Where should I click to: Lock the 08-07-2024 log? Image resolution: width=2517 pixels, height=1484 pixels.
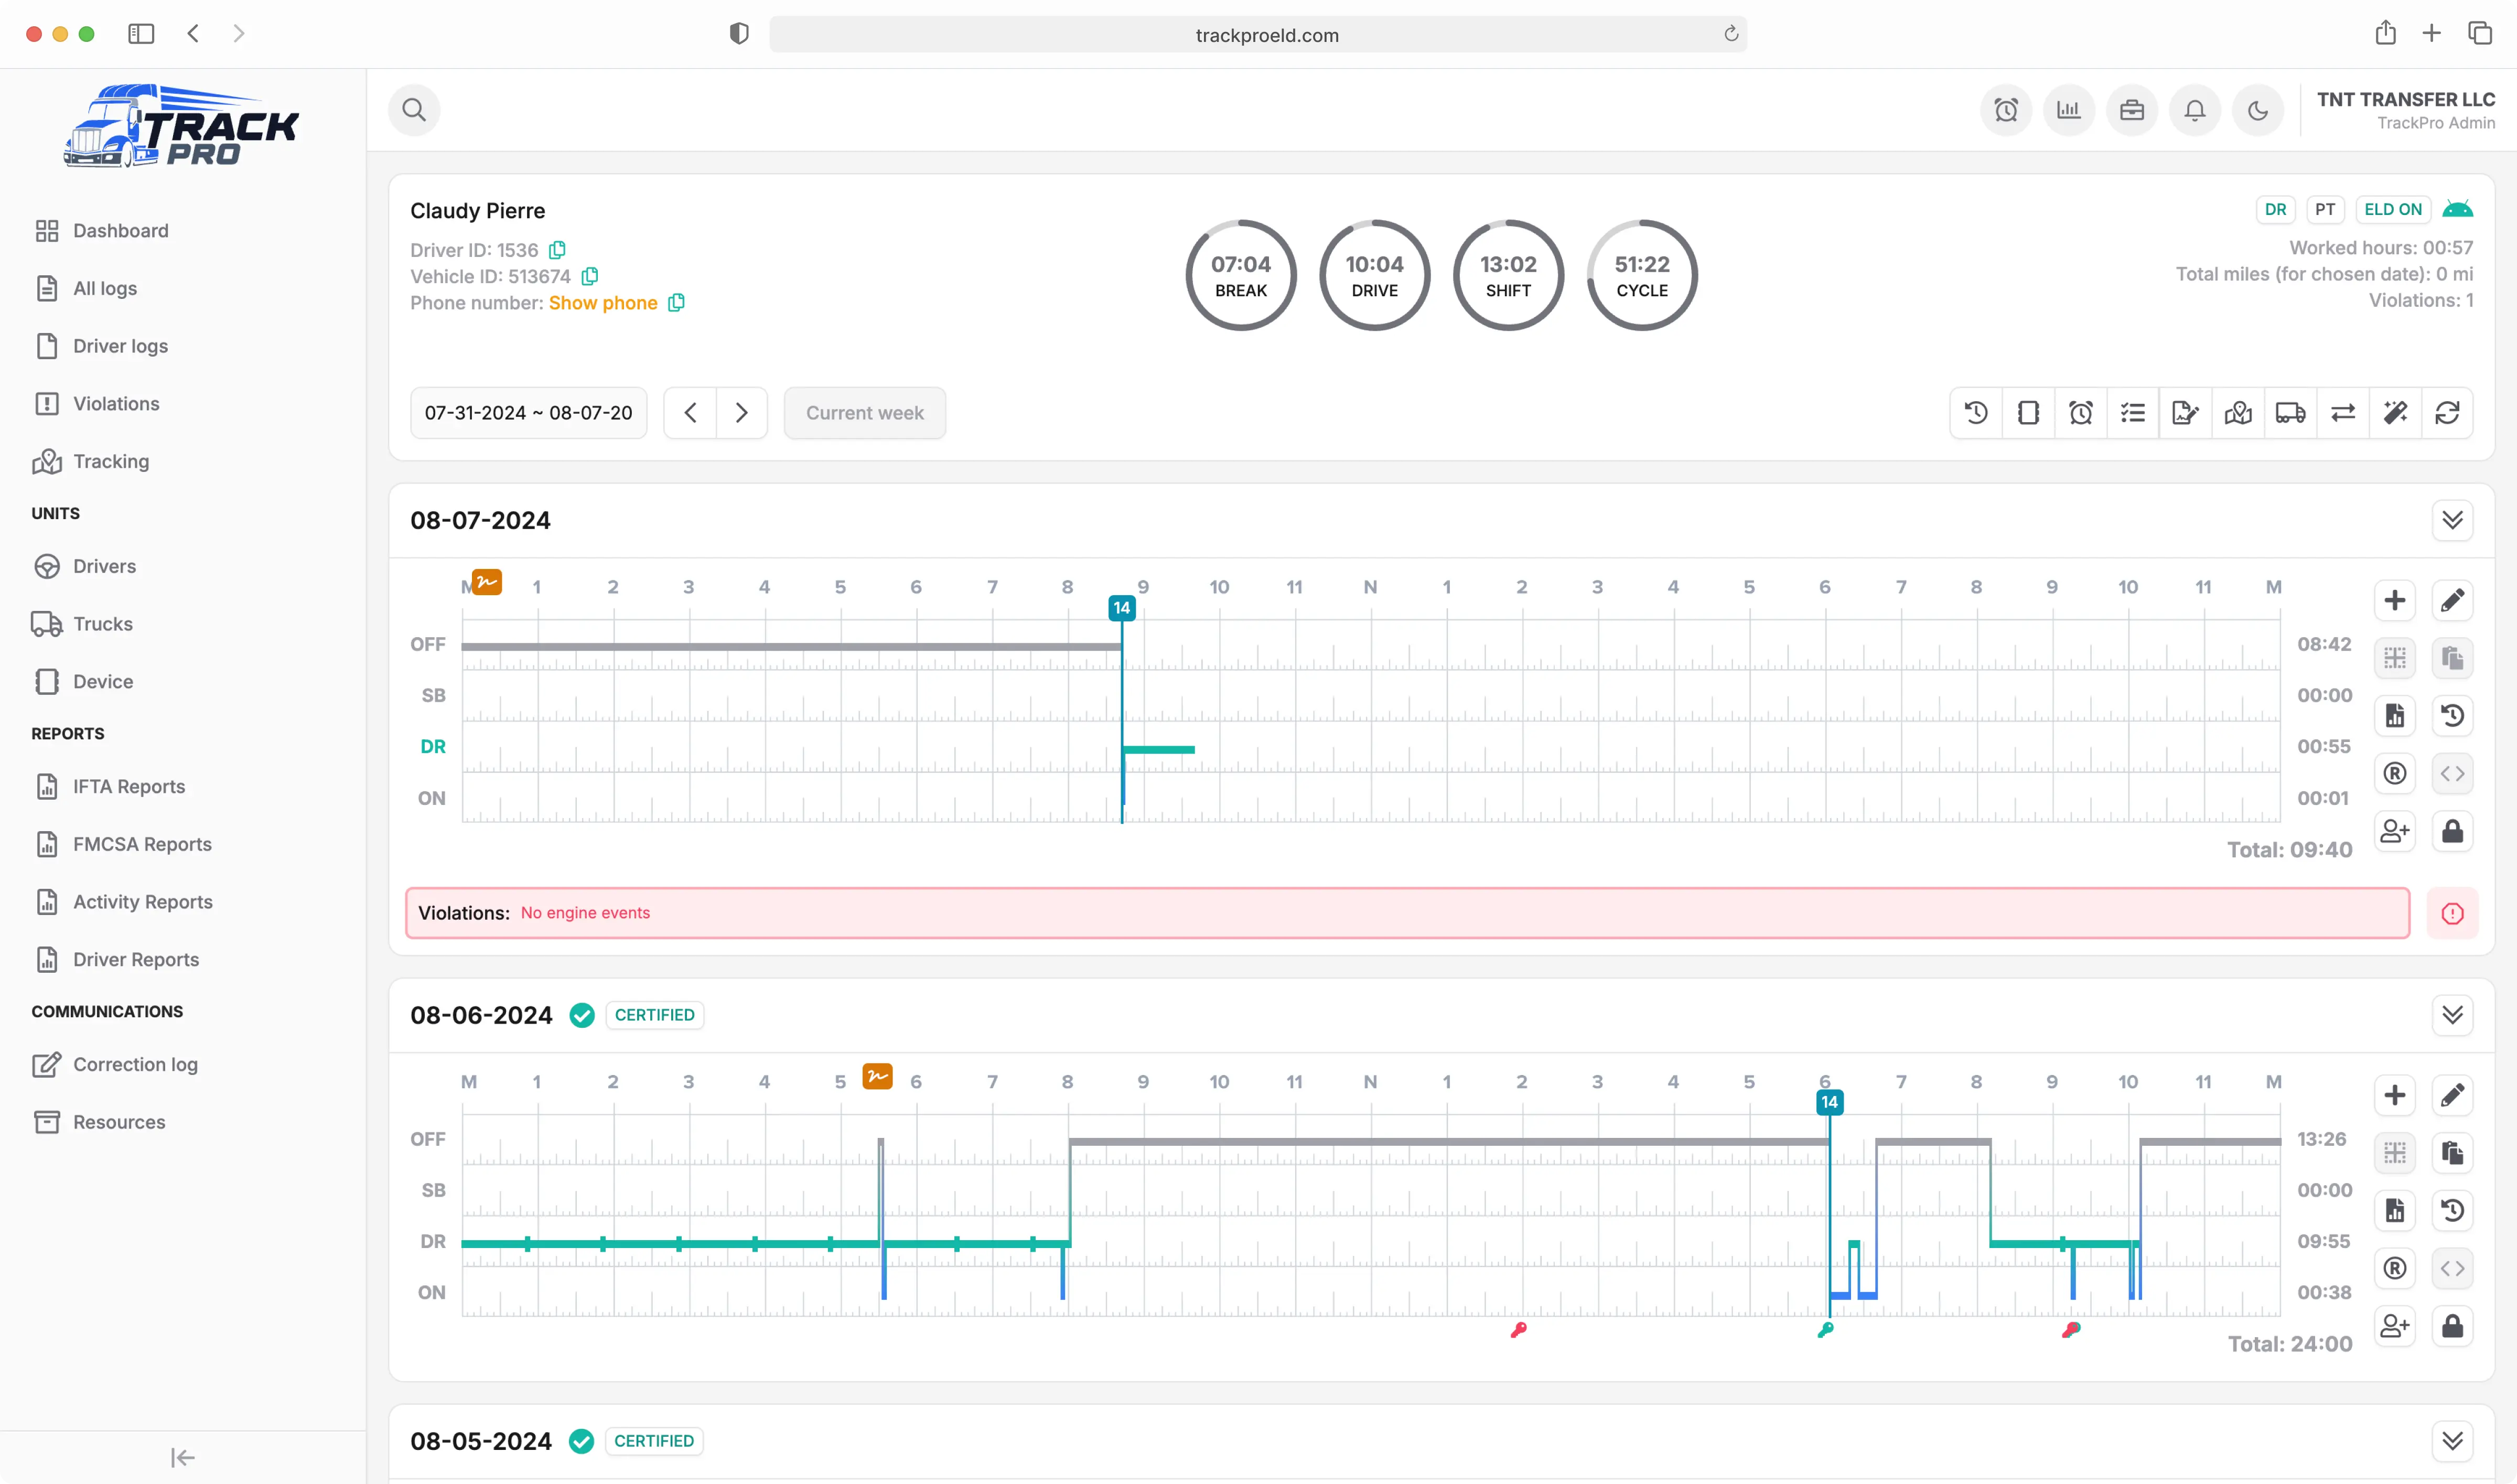pyautogui.click(x=2452, y=831)
